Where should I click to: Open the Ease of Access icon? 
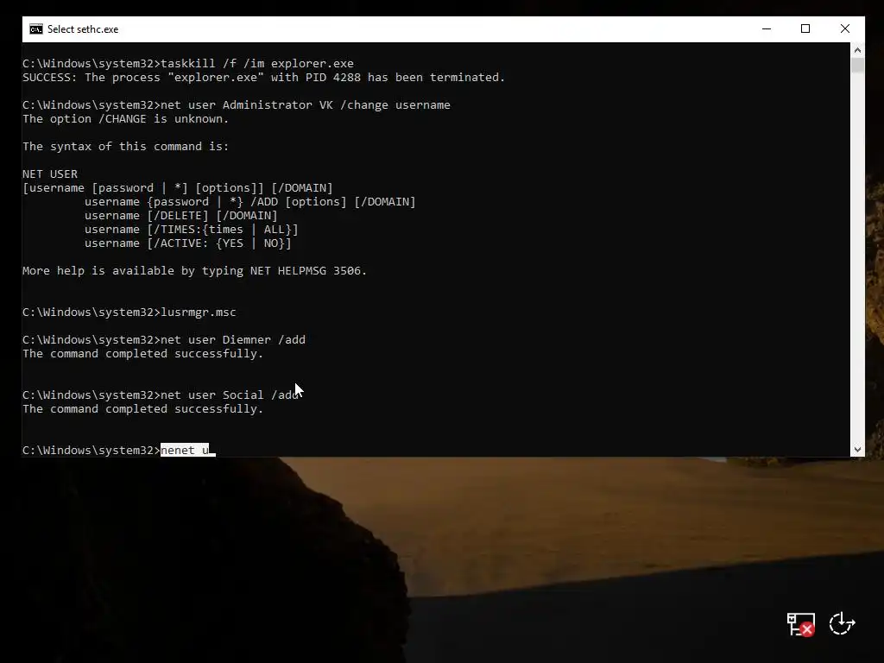tap(842, 623)
